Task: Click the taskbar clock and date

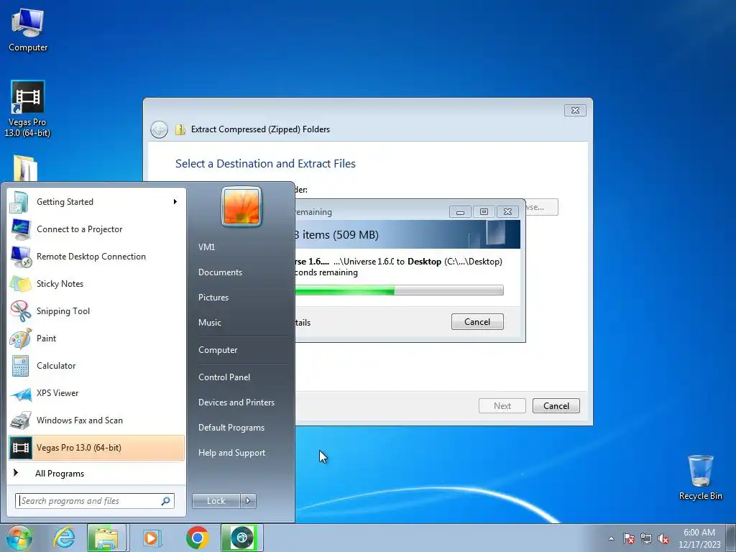Action: point(699,538)
